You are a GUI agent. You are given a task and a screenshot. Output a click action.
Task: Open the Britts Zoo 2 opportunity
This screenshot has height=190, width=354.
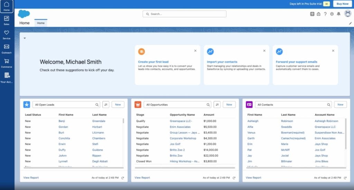177,150
